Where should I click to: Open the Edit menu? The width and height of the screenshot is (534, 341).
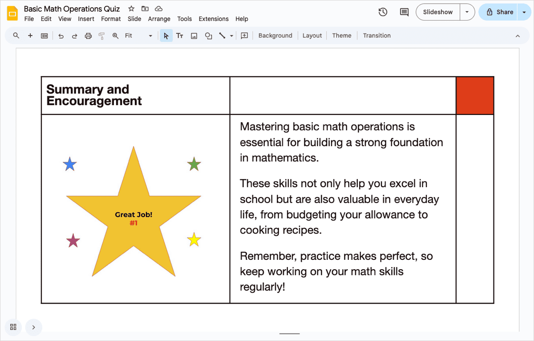tap(46, 19)
